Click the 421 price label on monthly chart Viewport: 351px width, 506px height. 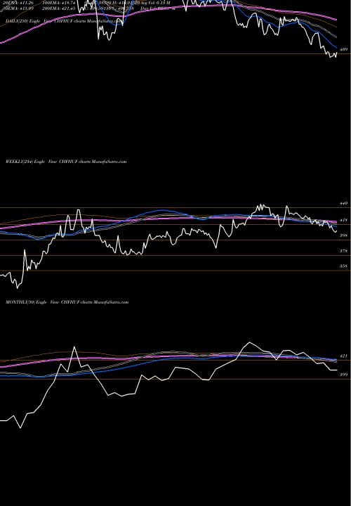343,356
